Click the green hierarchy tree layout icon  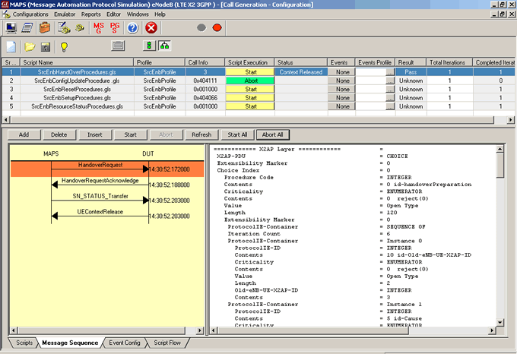pos(164,46)
